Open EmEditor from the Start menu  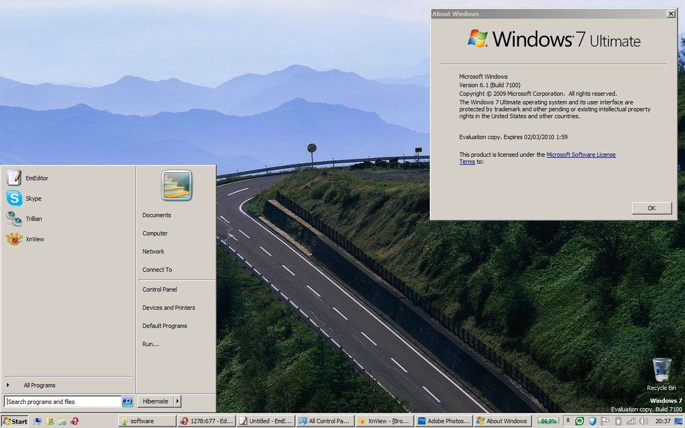pos(68,178)
